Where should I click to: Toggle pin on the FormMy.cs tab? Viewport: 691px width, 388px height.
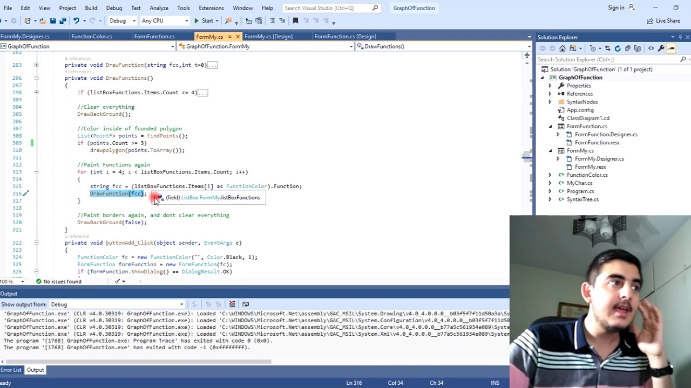(229, 37)
